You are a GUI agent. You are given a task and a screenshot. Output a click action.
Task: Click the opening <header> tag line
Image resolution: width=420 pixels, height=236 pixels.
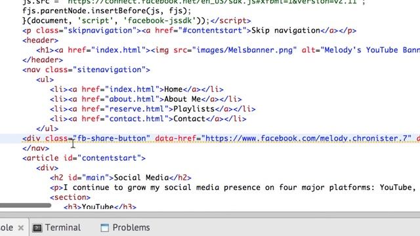[41, 41]
